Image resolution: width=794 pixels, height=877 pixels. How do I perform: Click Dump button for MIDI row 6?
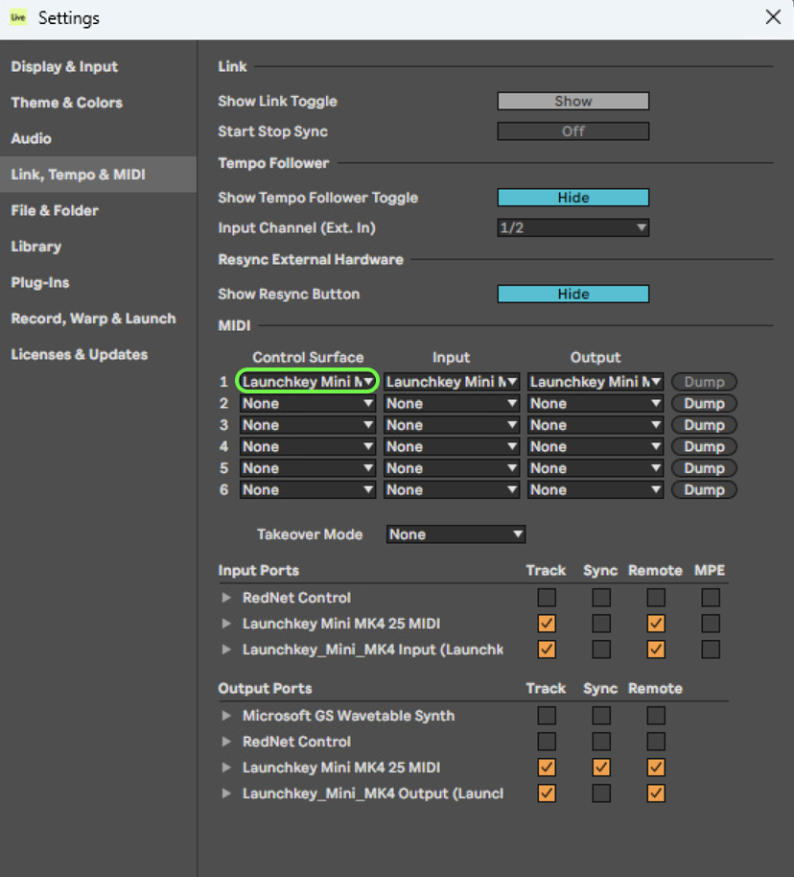[704, 490]
